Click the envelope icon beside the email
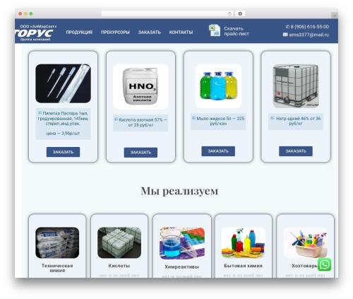This screenshot has height=299, width=353. point(285,35)
